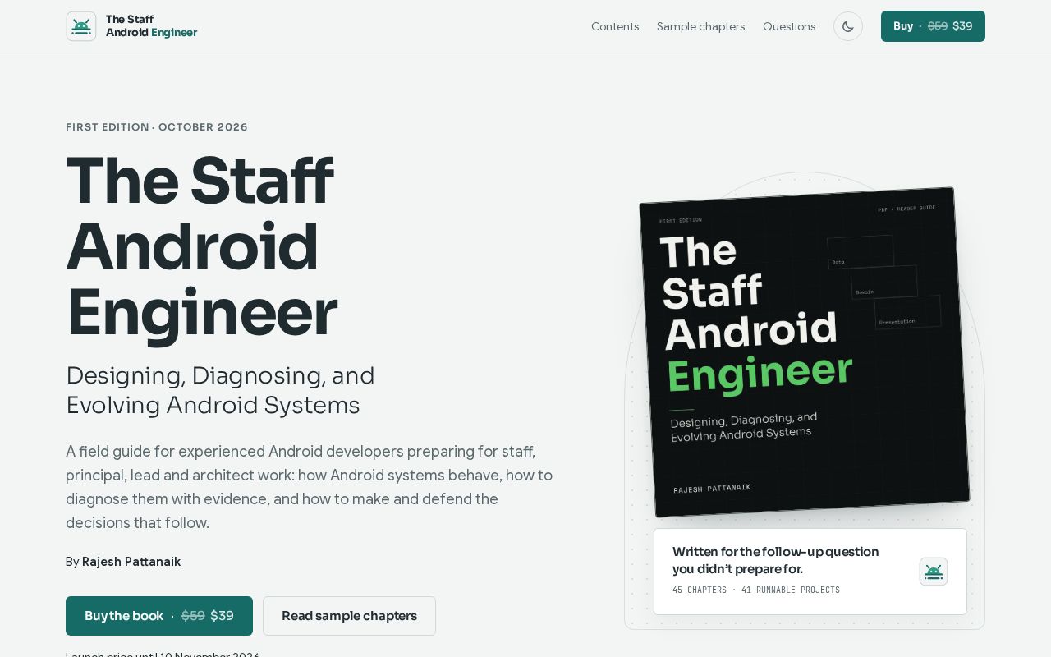Screen dimensions: 1051x657
Task: Click '45 CHAPTERS · 41 RUNNABLE PROJECTS' text
Action: pyautogui.click(x=756, y=590)
